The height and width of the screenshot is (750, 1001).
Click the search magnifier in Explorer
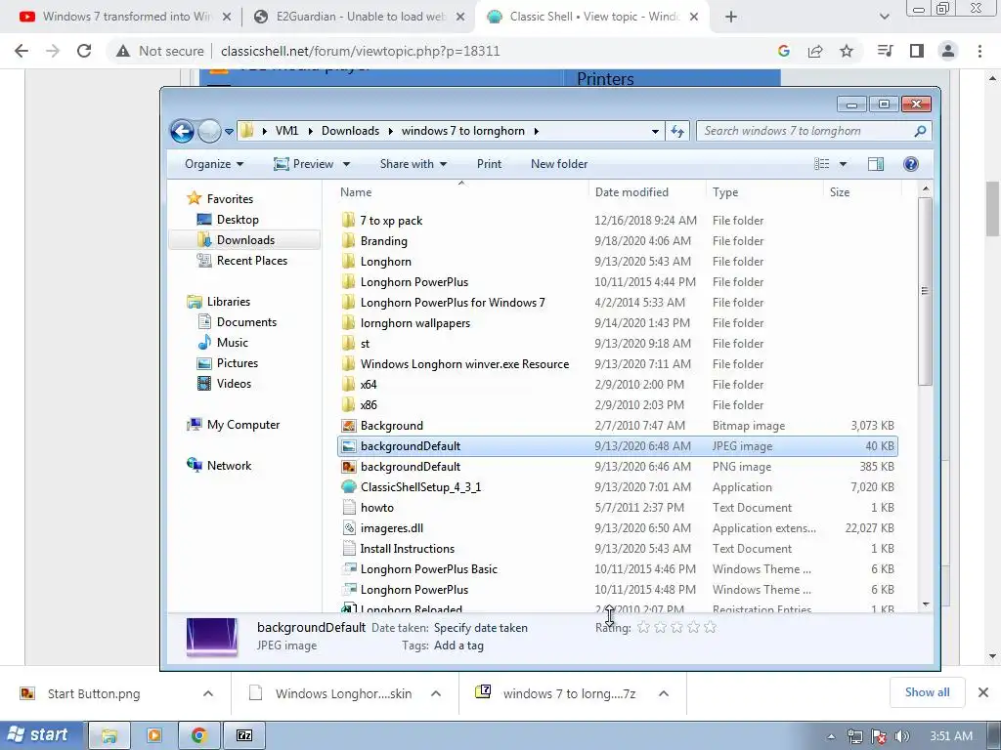coord(920,132)
